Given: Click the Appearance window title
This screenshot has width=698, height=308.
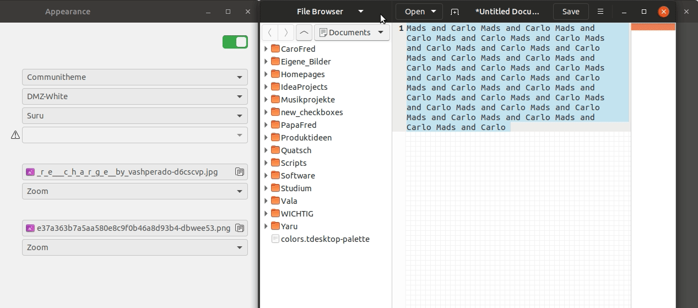Looking at the screenshot, I should point(68,12).
